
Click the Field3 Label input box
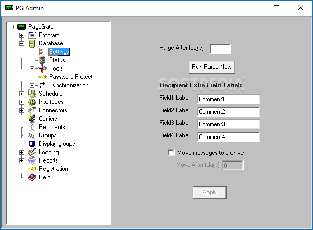tap(228, 124)
